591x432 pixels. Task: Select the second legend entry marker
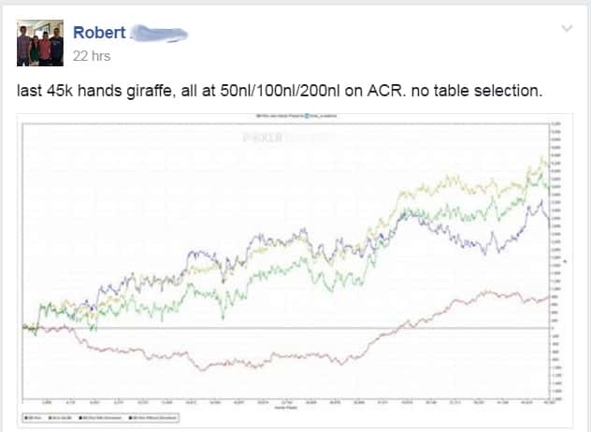click(x=50, y=418)
